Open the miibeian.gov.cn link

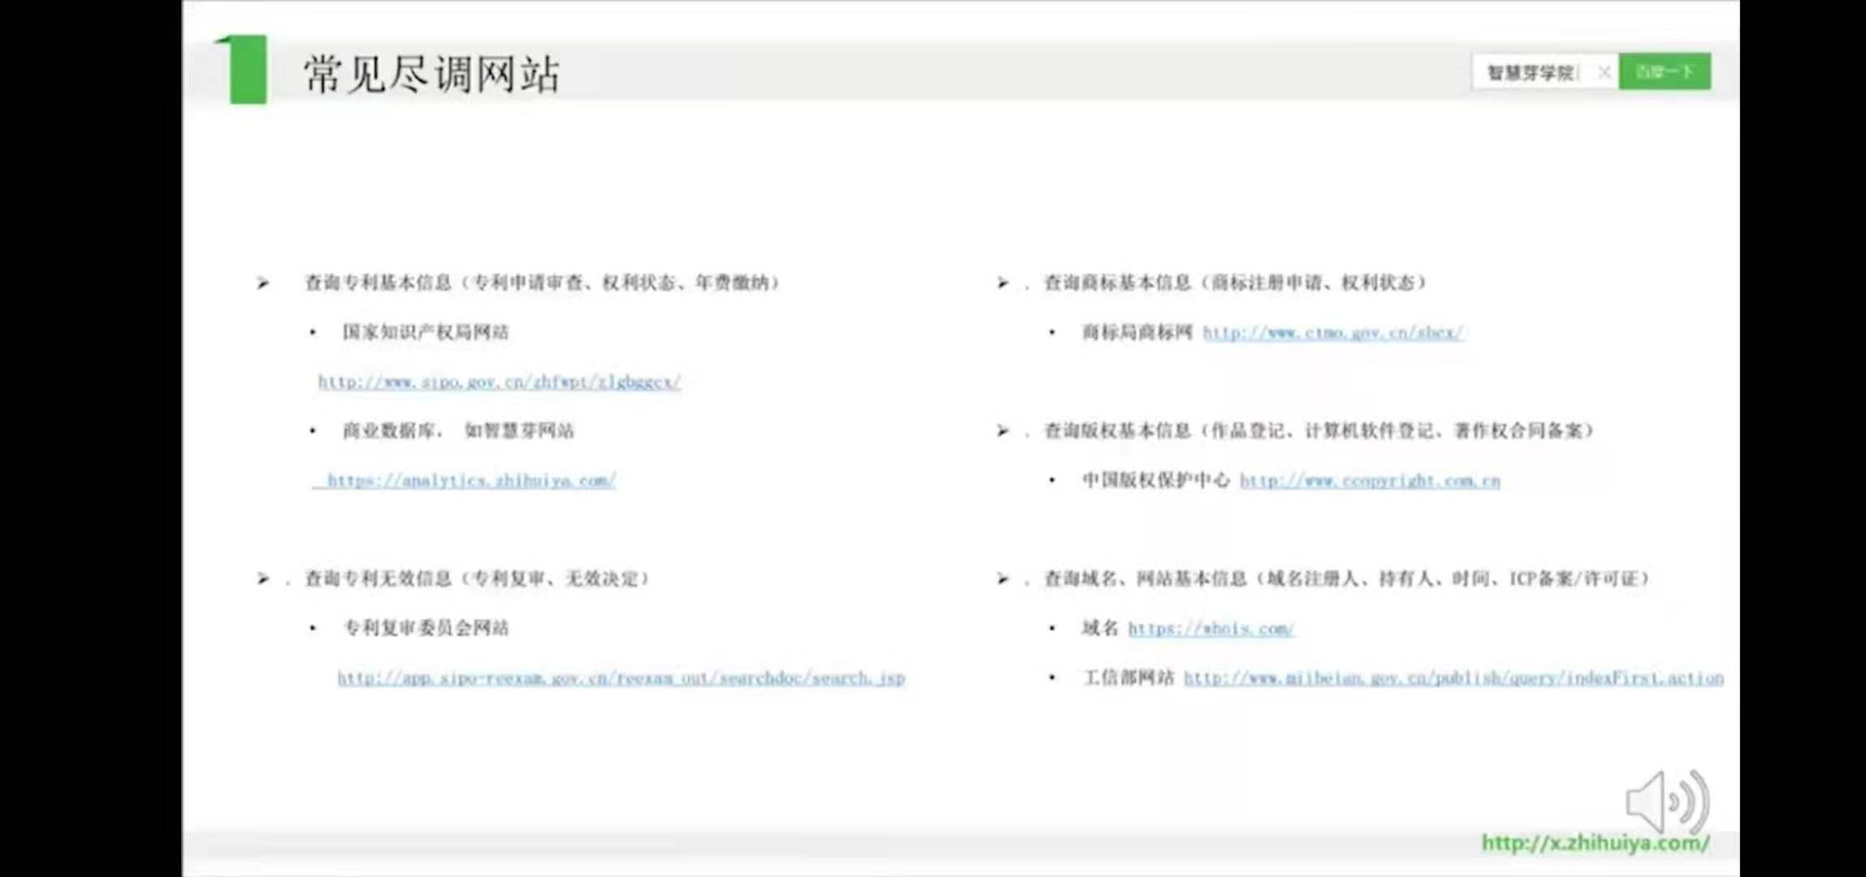pyautogui.click(x=1453, y=678)
